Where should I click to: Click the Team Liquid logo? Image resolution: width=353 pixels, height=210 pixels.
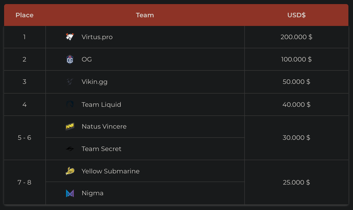[70, 104]
